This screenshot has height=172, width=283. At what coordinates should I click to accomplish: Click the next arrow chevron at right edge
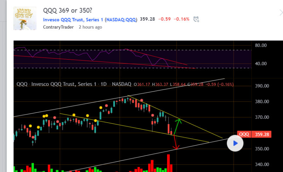[281, 12]
